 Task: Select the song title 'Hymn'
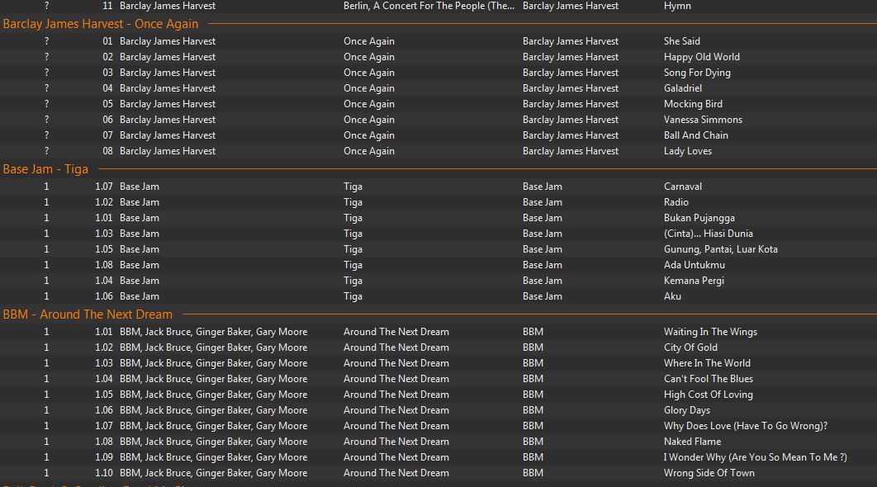(x=677, y=6)
